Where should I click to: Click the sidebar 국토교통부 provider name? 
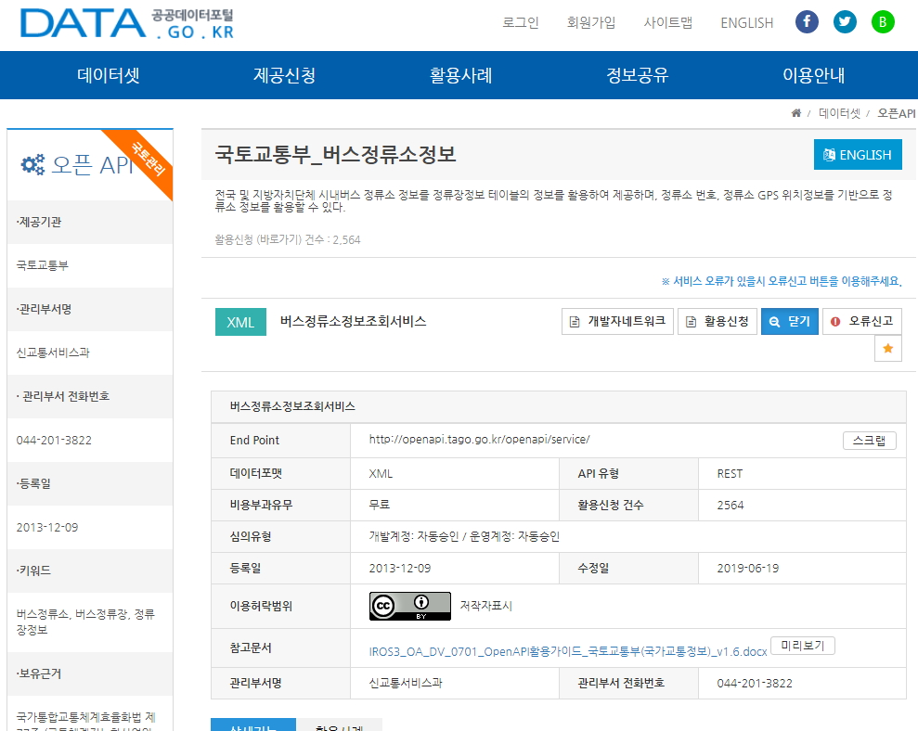(x=42, y=265)
